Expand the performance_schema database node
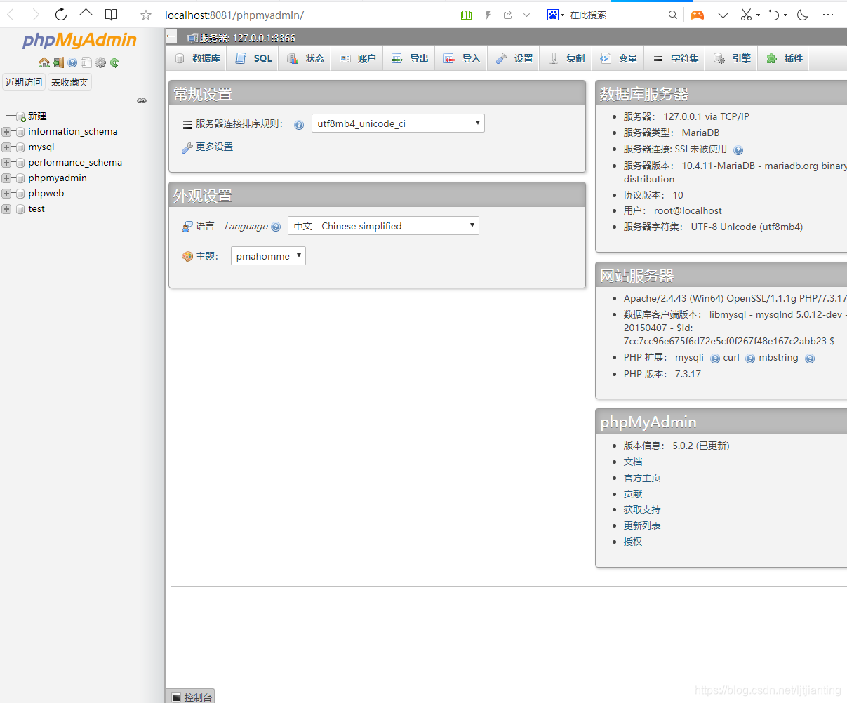This screenshot has width=847, height=703. [x=6, y=163]
